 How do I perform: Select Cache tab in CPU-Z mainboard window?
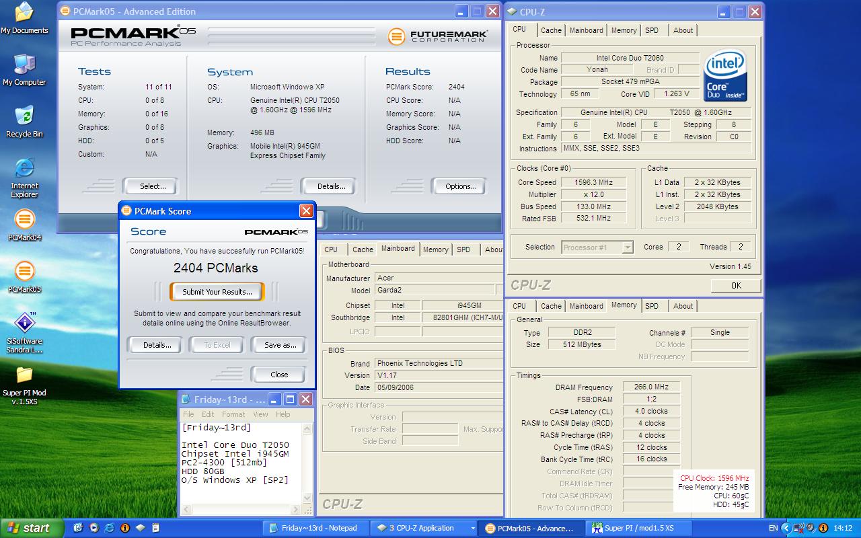[363, 249]
